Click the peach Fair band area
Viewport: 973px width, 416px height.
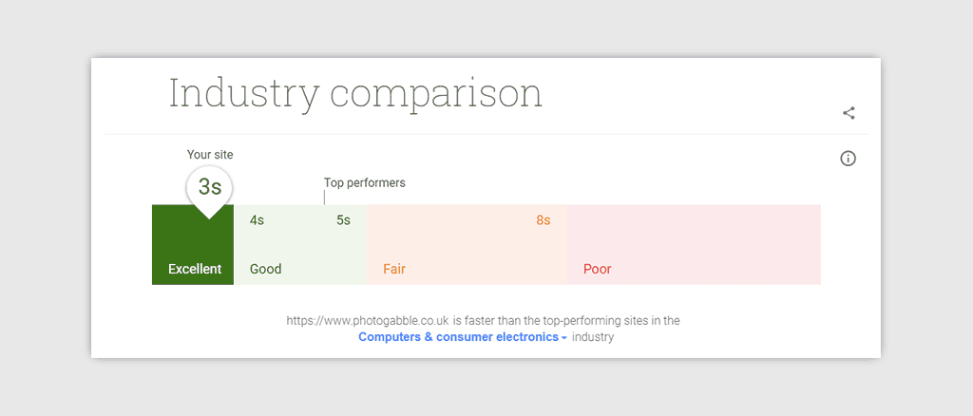(x=467, y=245)
